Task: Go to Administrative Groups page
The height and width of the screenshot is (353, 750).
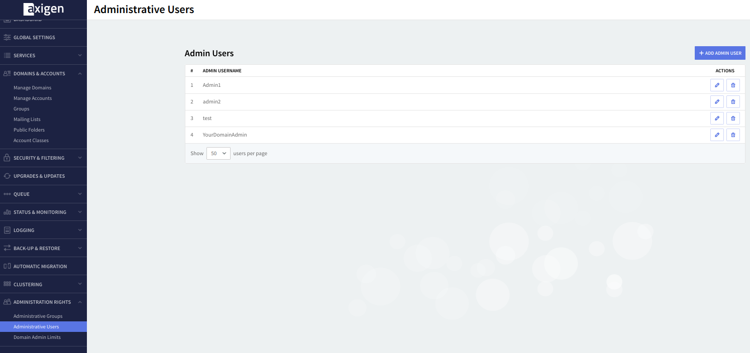Action: 38,316
